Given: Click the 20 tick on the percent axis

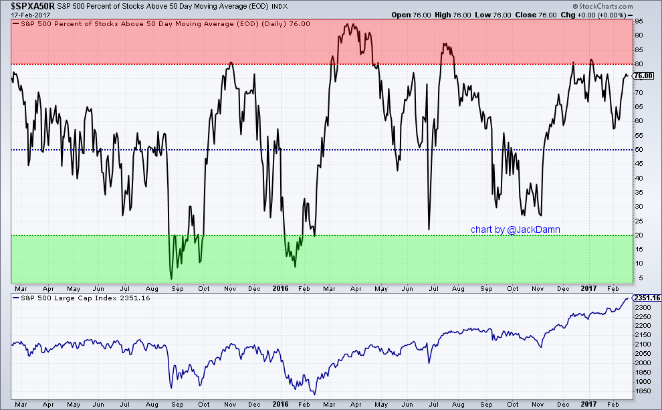Looking at the screenshot, I should point(639,235).
